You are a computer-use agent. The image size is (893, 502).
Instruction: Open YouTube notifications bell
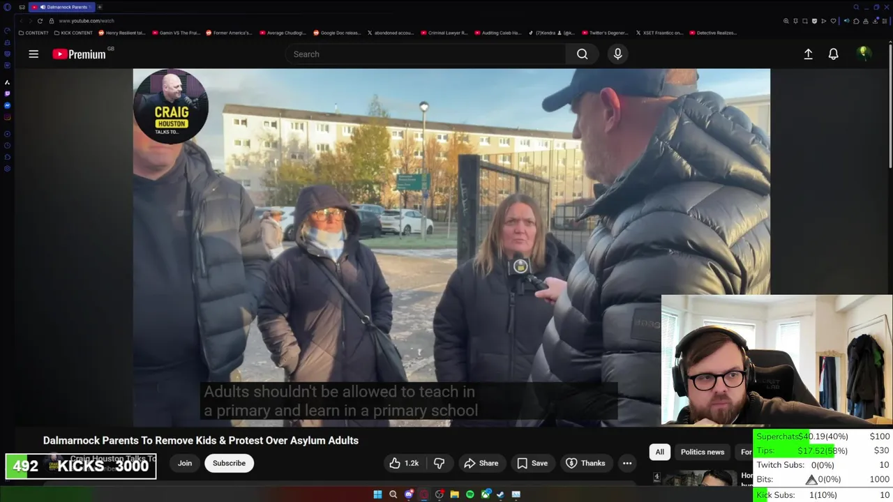833,54
